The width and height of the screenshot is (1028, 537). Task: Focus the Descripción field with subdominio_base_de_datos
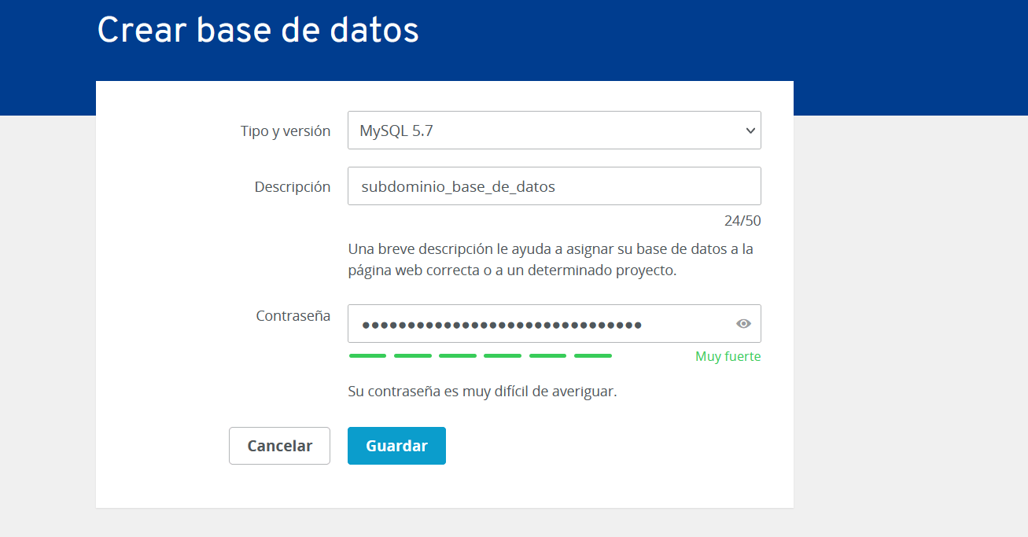coord(554,186)
